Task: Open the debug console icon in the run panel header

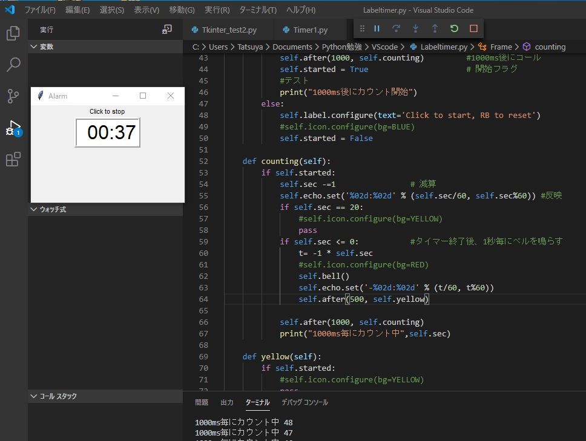Action: (166, 30)
